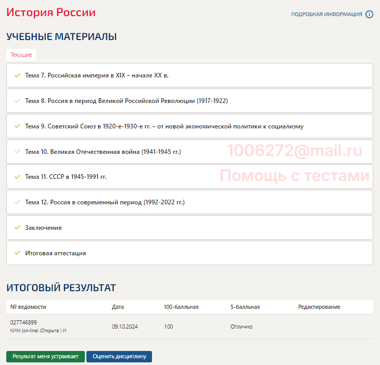
Task: Select the record number 027746899 entry
Action: [24, 322]
